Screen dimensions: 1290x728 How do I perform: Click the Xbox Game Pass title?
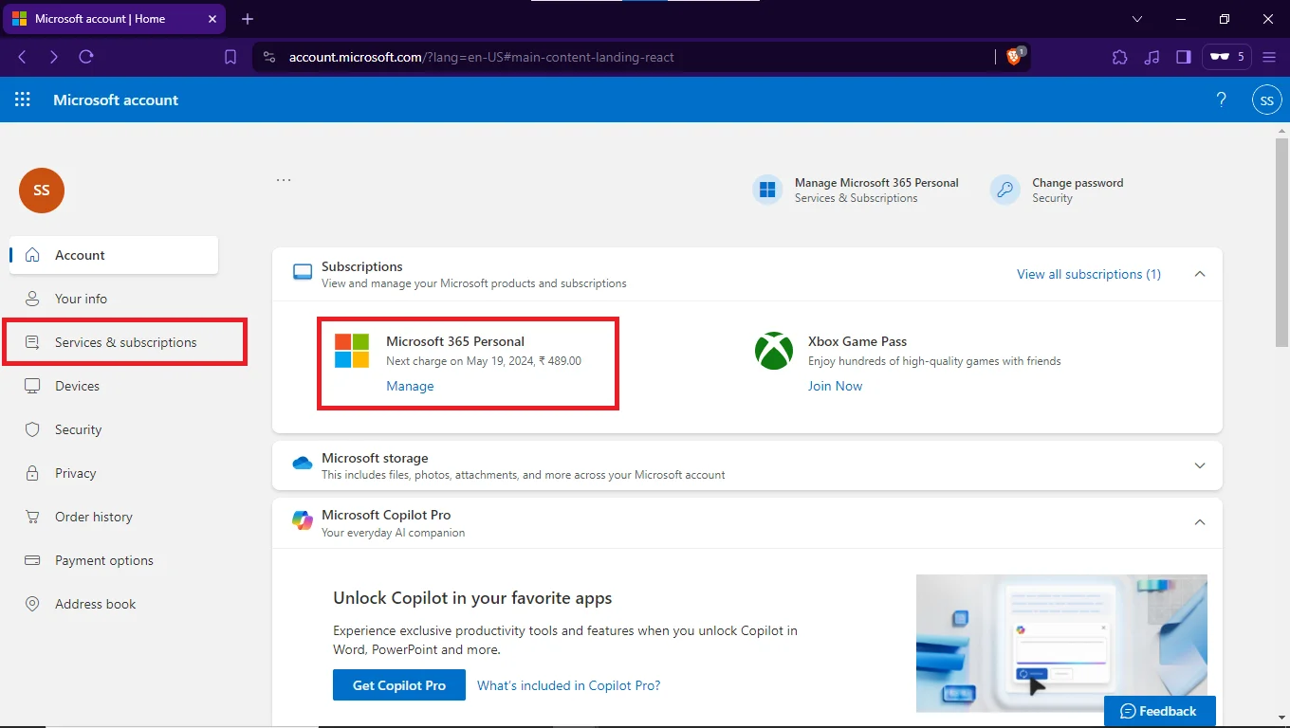point(857,341)
